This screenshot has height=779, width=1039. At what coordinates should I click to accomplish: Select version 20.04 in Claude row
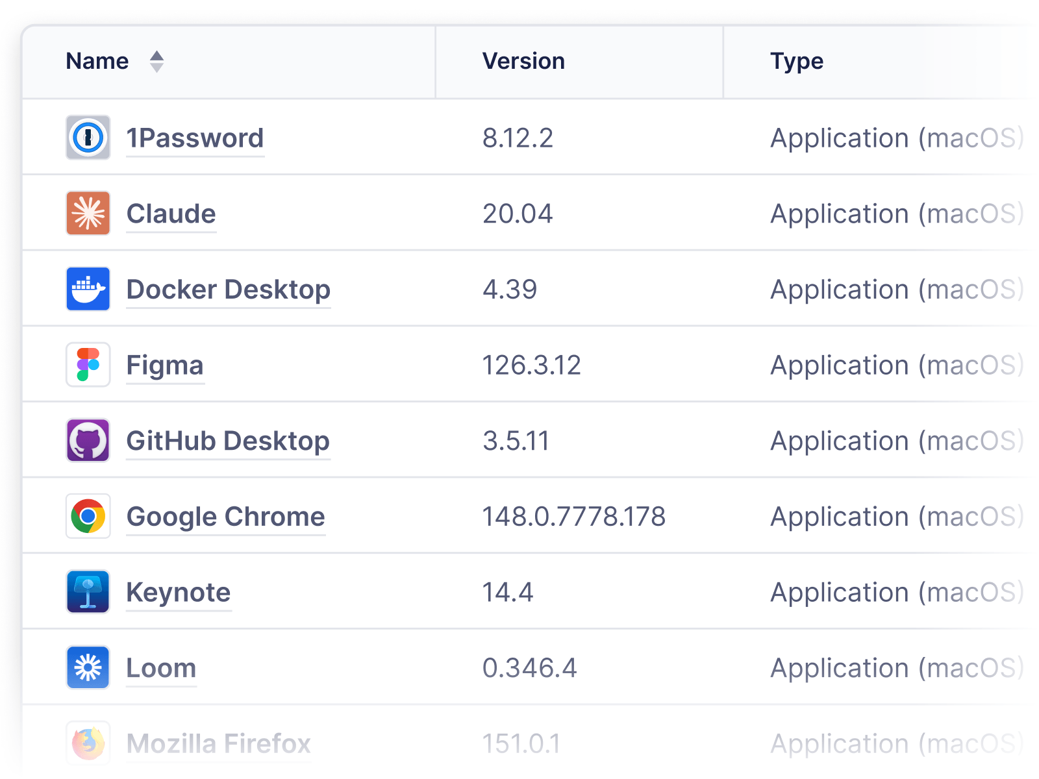click(518, 214)
